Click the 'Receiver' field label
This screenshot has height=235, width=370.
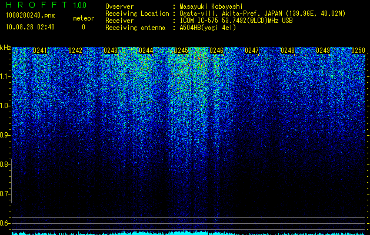[x=119, y=21]
